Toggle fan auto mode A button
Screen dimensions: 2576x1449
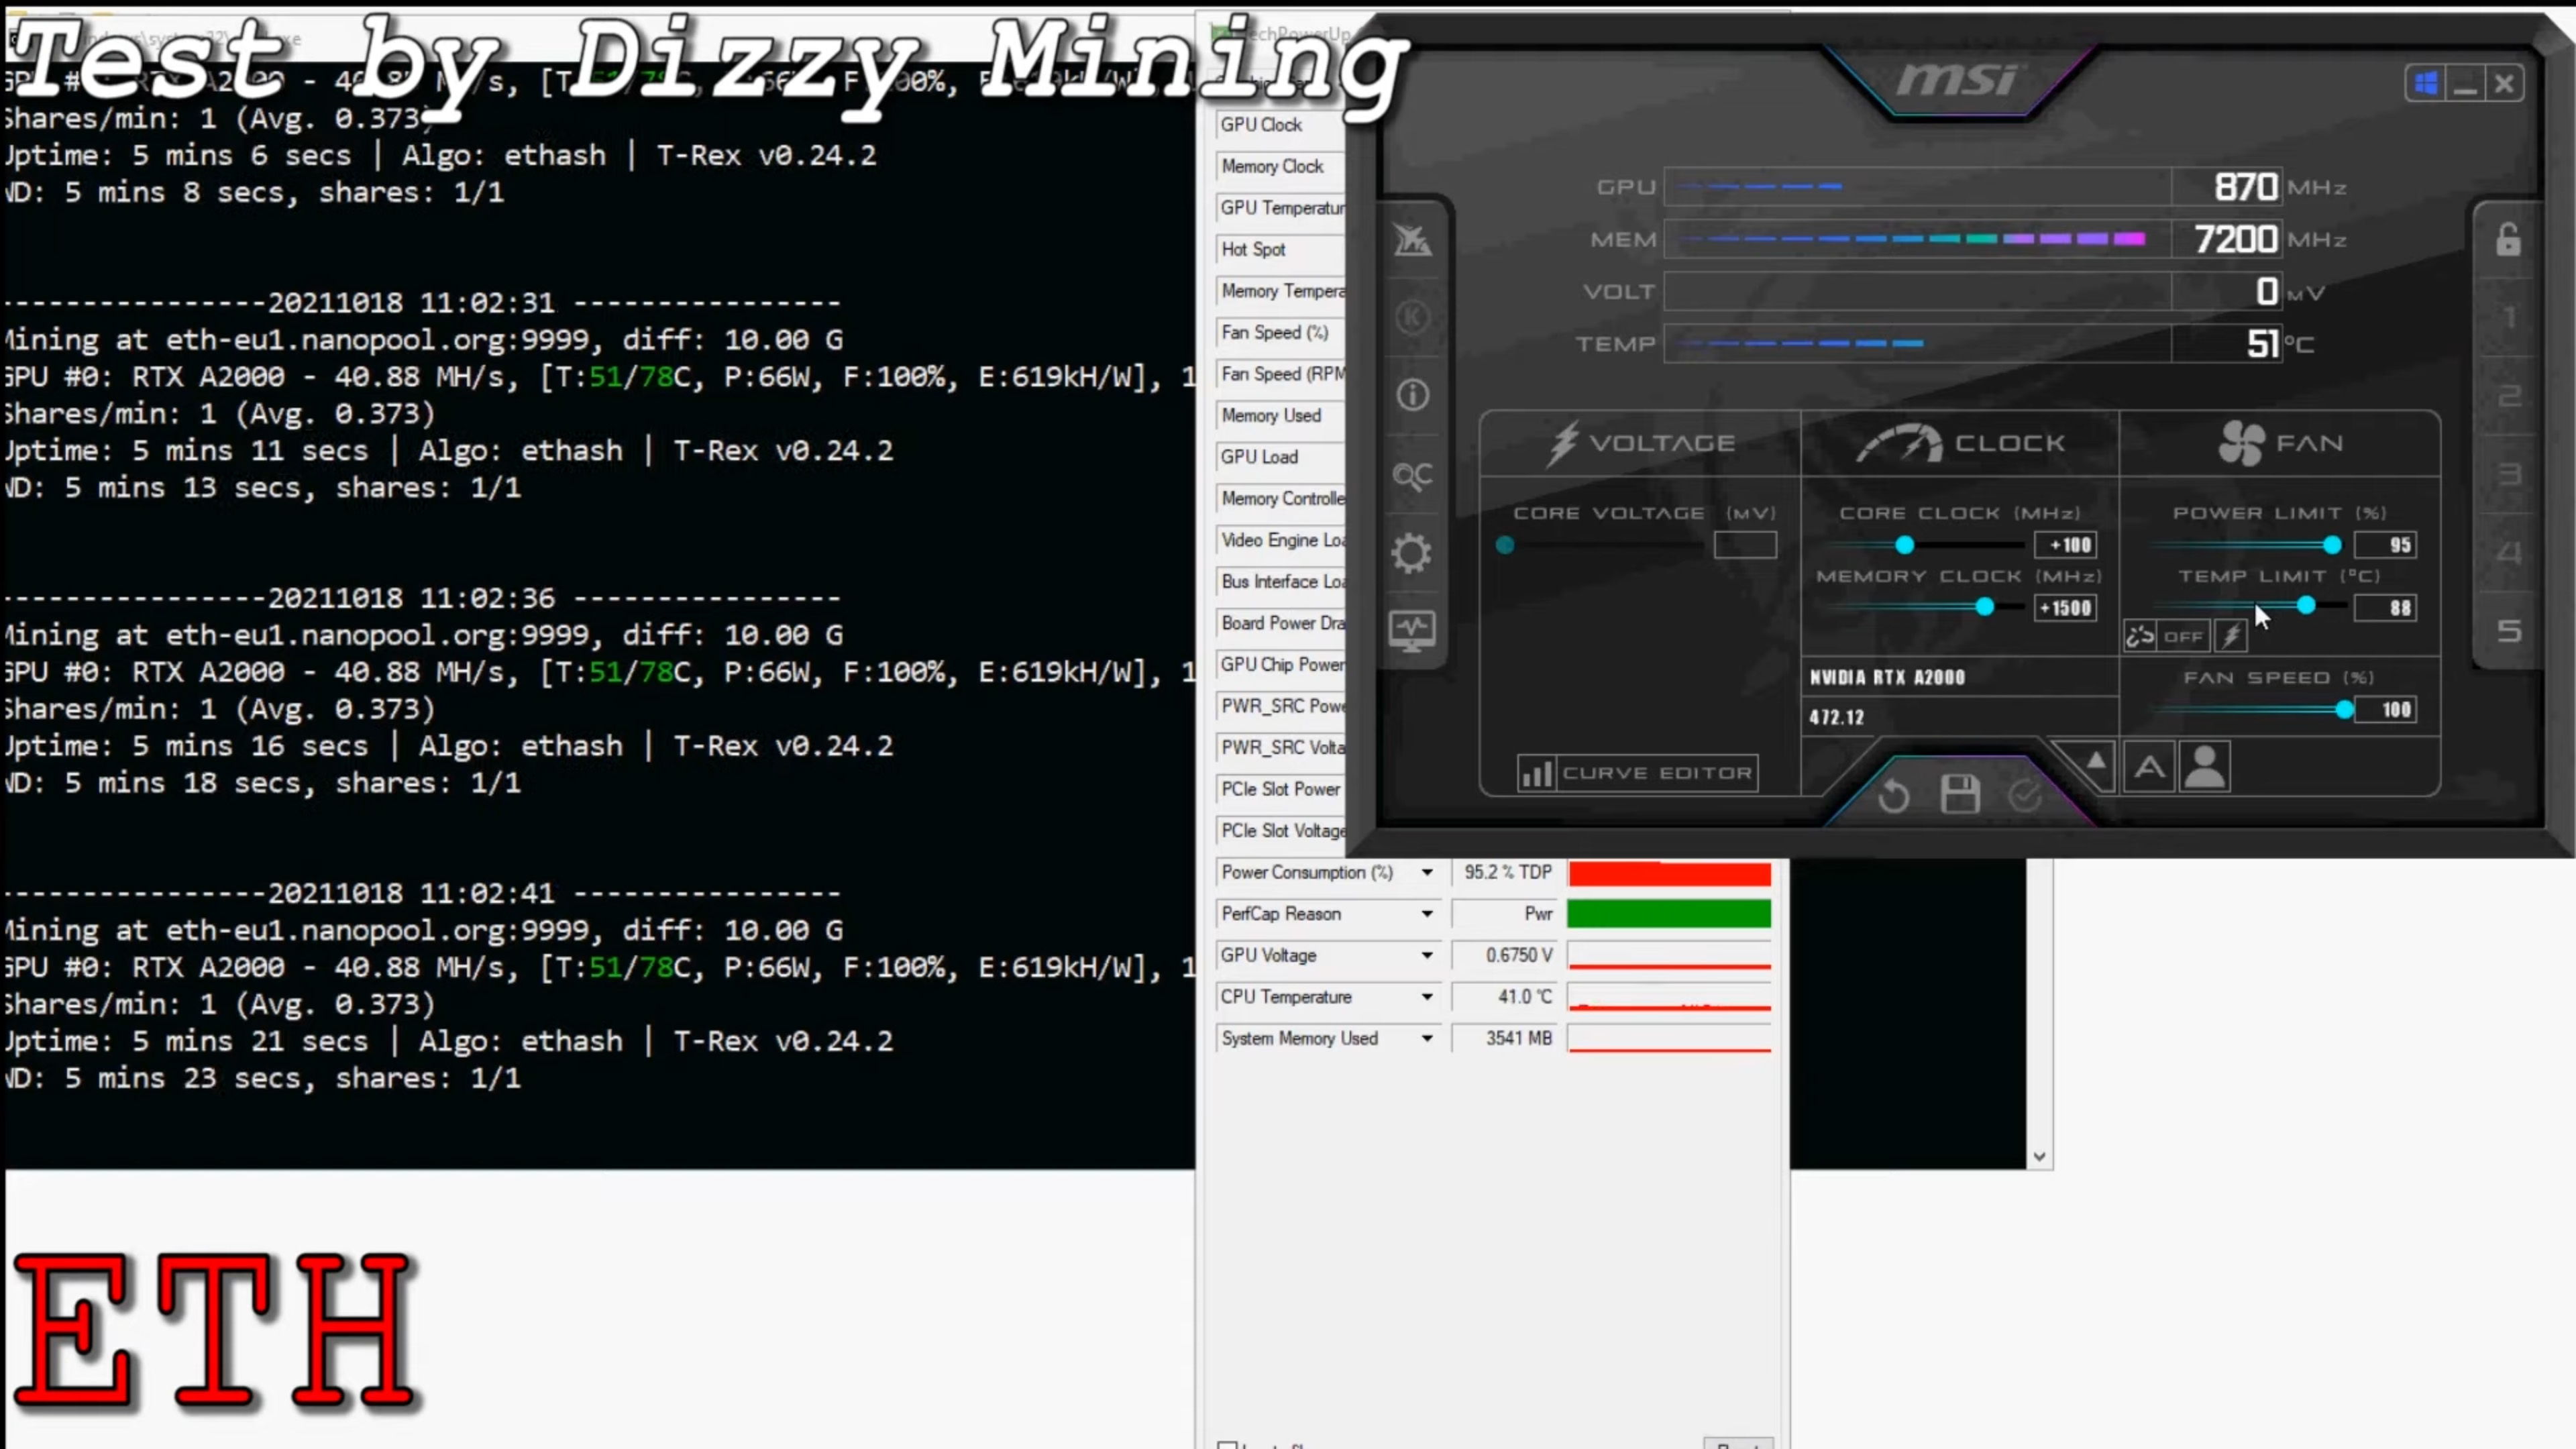[2150, 768]
